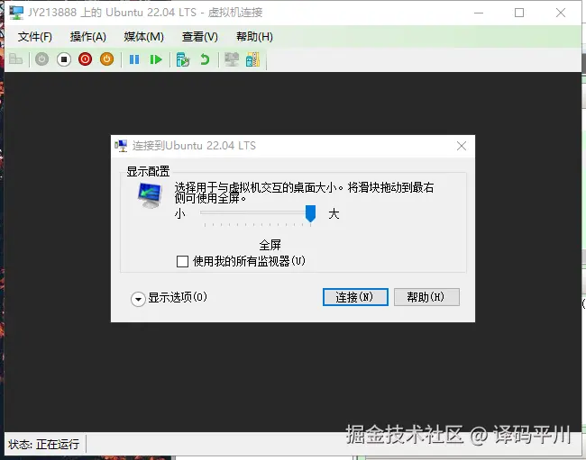Pause the virtual machine with the blue pause icon

[134, 59]
